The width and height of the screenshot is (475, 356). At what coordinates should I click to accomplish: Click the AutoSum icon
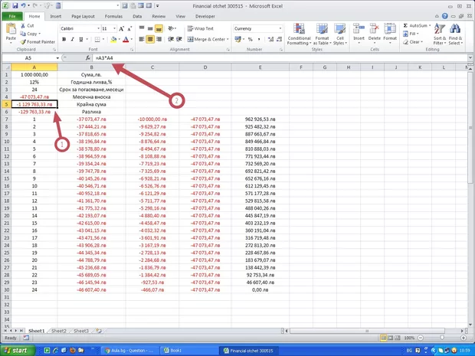tap(413, 25)
